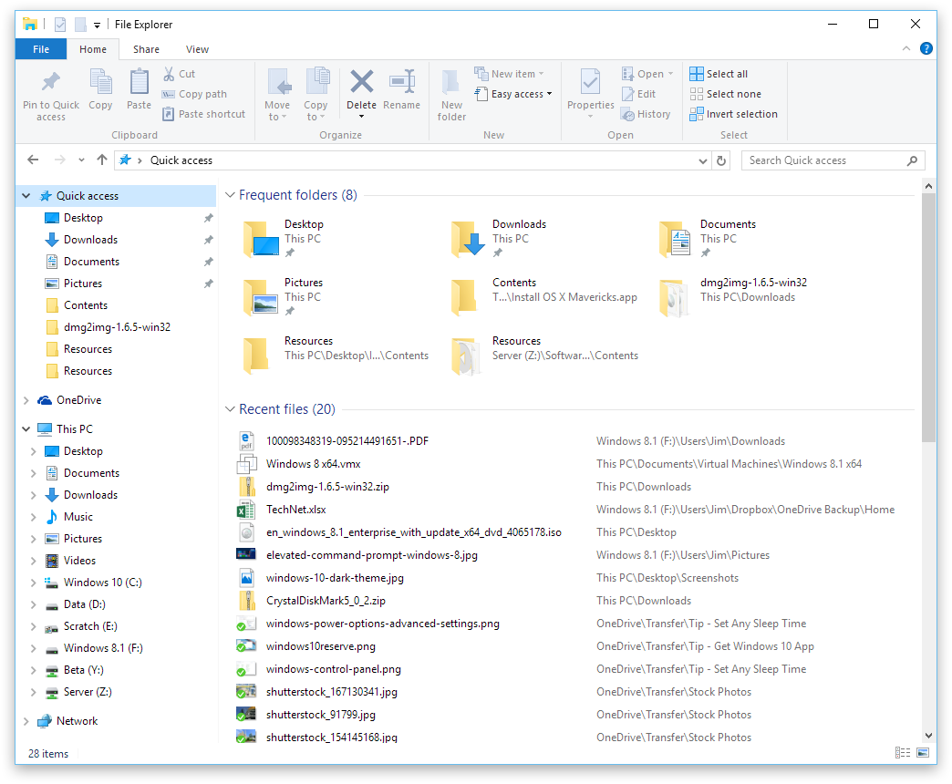Switch to the View ribbon tab
The image size is (952, 784).
196,49
